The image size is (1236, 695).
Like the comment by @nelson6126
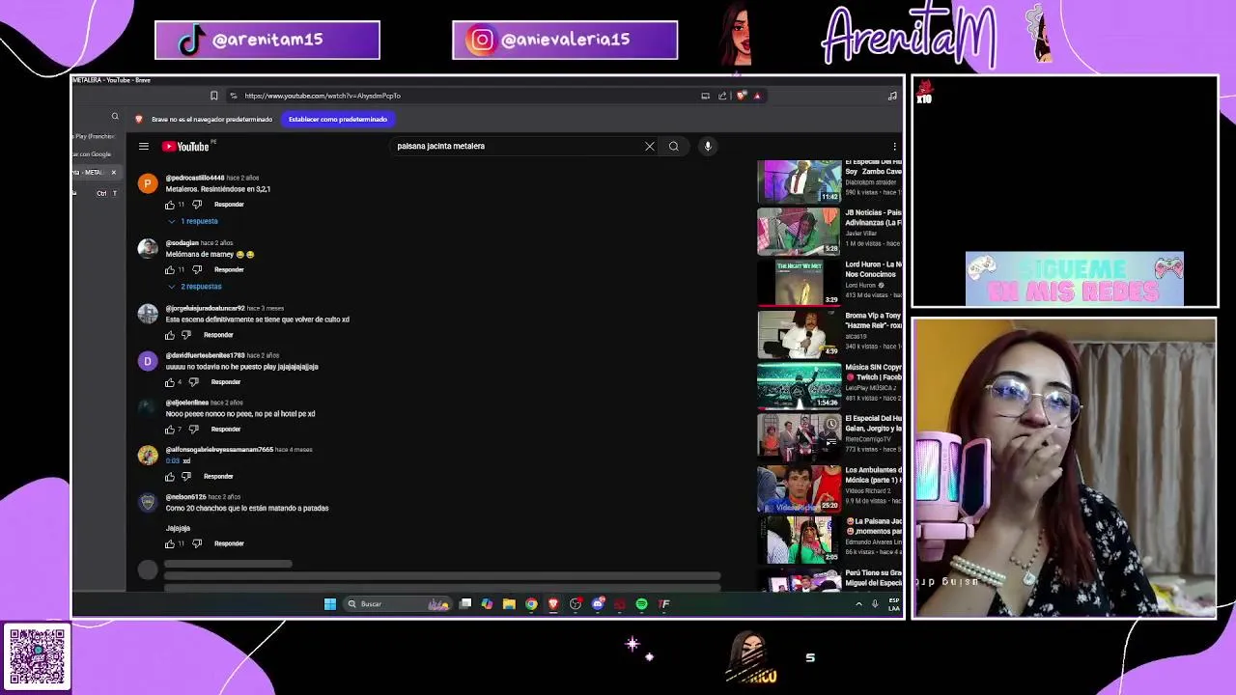coord(170,543)
